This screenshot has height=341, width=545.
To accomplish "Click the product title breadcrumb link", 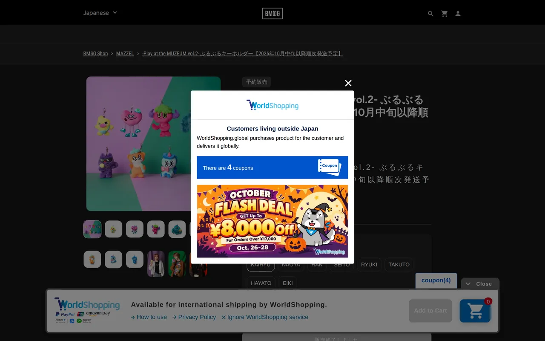I will (243, 54).
